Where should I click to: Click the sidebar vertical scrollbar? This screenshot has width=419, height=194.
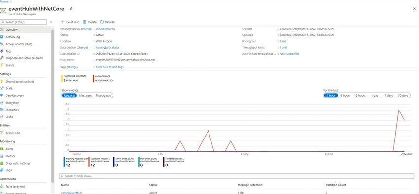[x=53, y=107]
